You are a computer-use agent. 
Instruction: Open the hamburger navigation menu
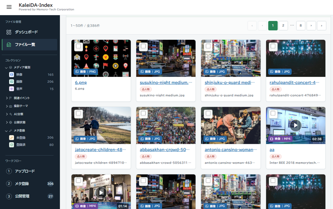[9, 7]
